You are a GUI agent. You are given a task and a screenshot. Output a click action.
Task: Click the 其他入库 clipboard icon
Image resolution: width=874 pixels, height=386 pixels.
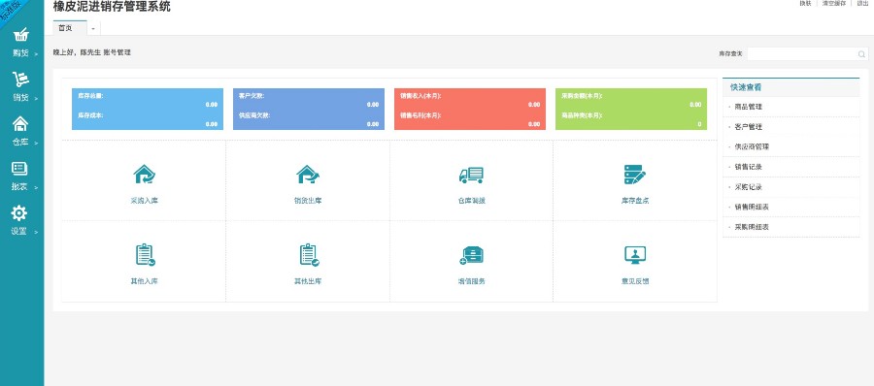tap(145, 254)
